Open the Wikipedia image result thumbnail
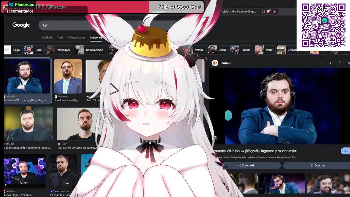Screen dimensions: 350x197 pyautogui.click(x=68, y=76)
